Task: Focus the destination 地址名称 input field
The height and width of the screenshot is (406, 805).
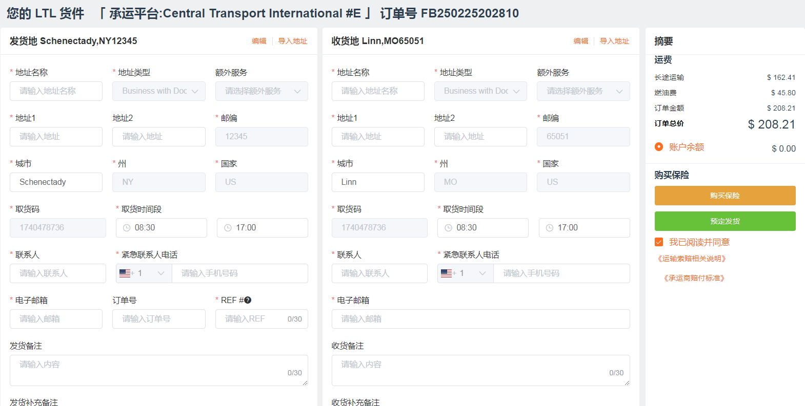Action: click(x=378, y=91)
